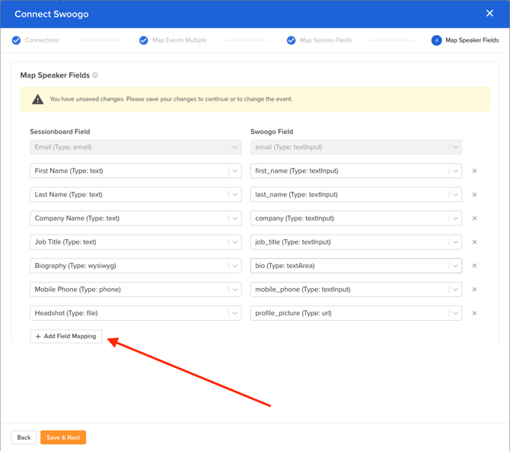Screen dimensions: 510x451
Task: Remove the Mobile Phone field mapping
Action: (x=474, y=289)
